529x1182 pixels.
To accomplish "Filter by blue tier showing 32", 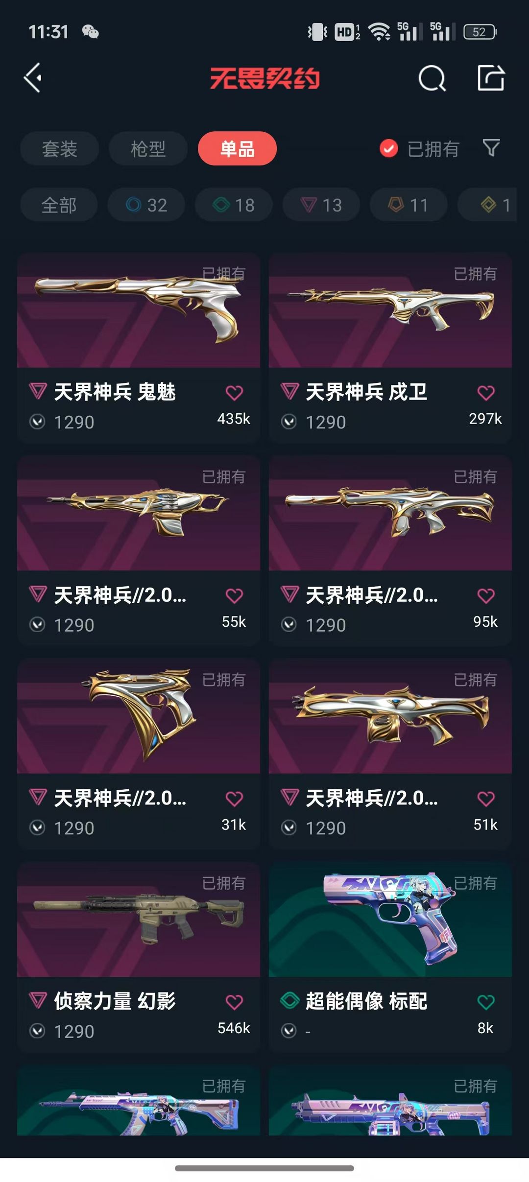I will (146, 205).
